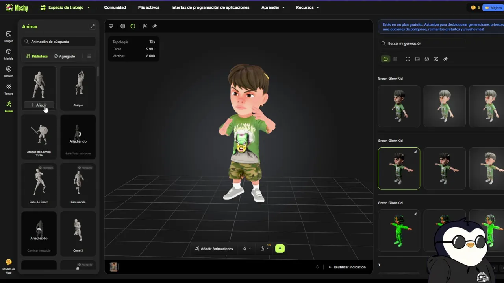Select four-squares grid view in generations
Screen dimensions: 504x283
[x=395, y=59]
